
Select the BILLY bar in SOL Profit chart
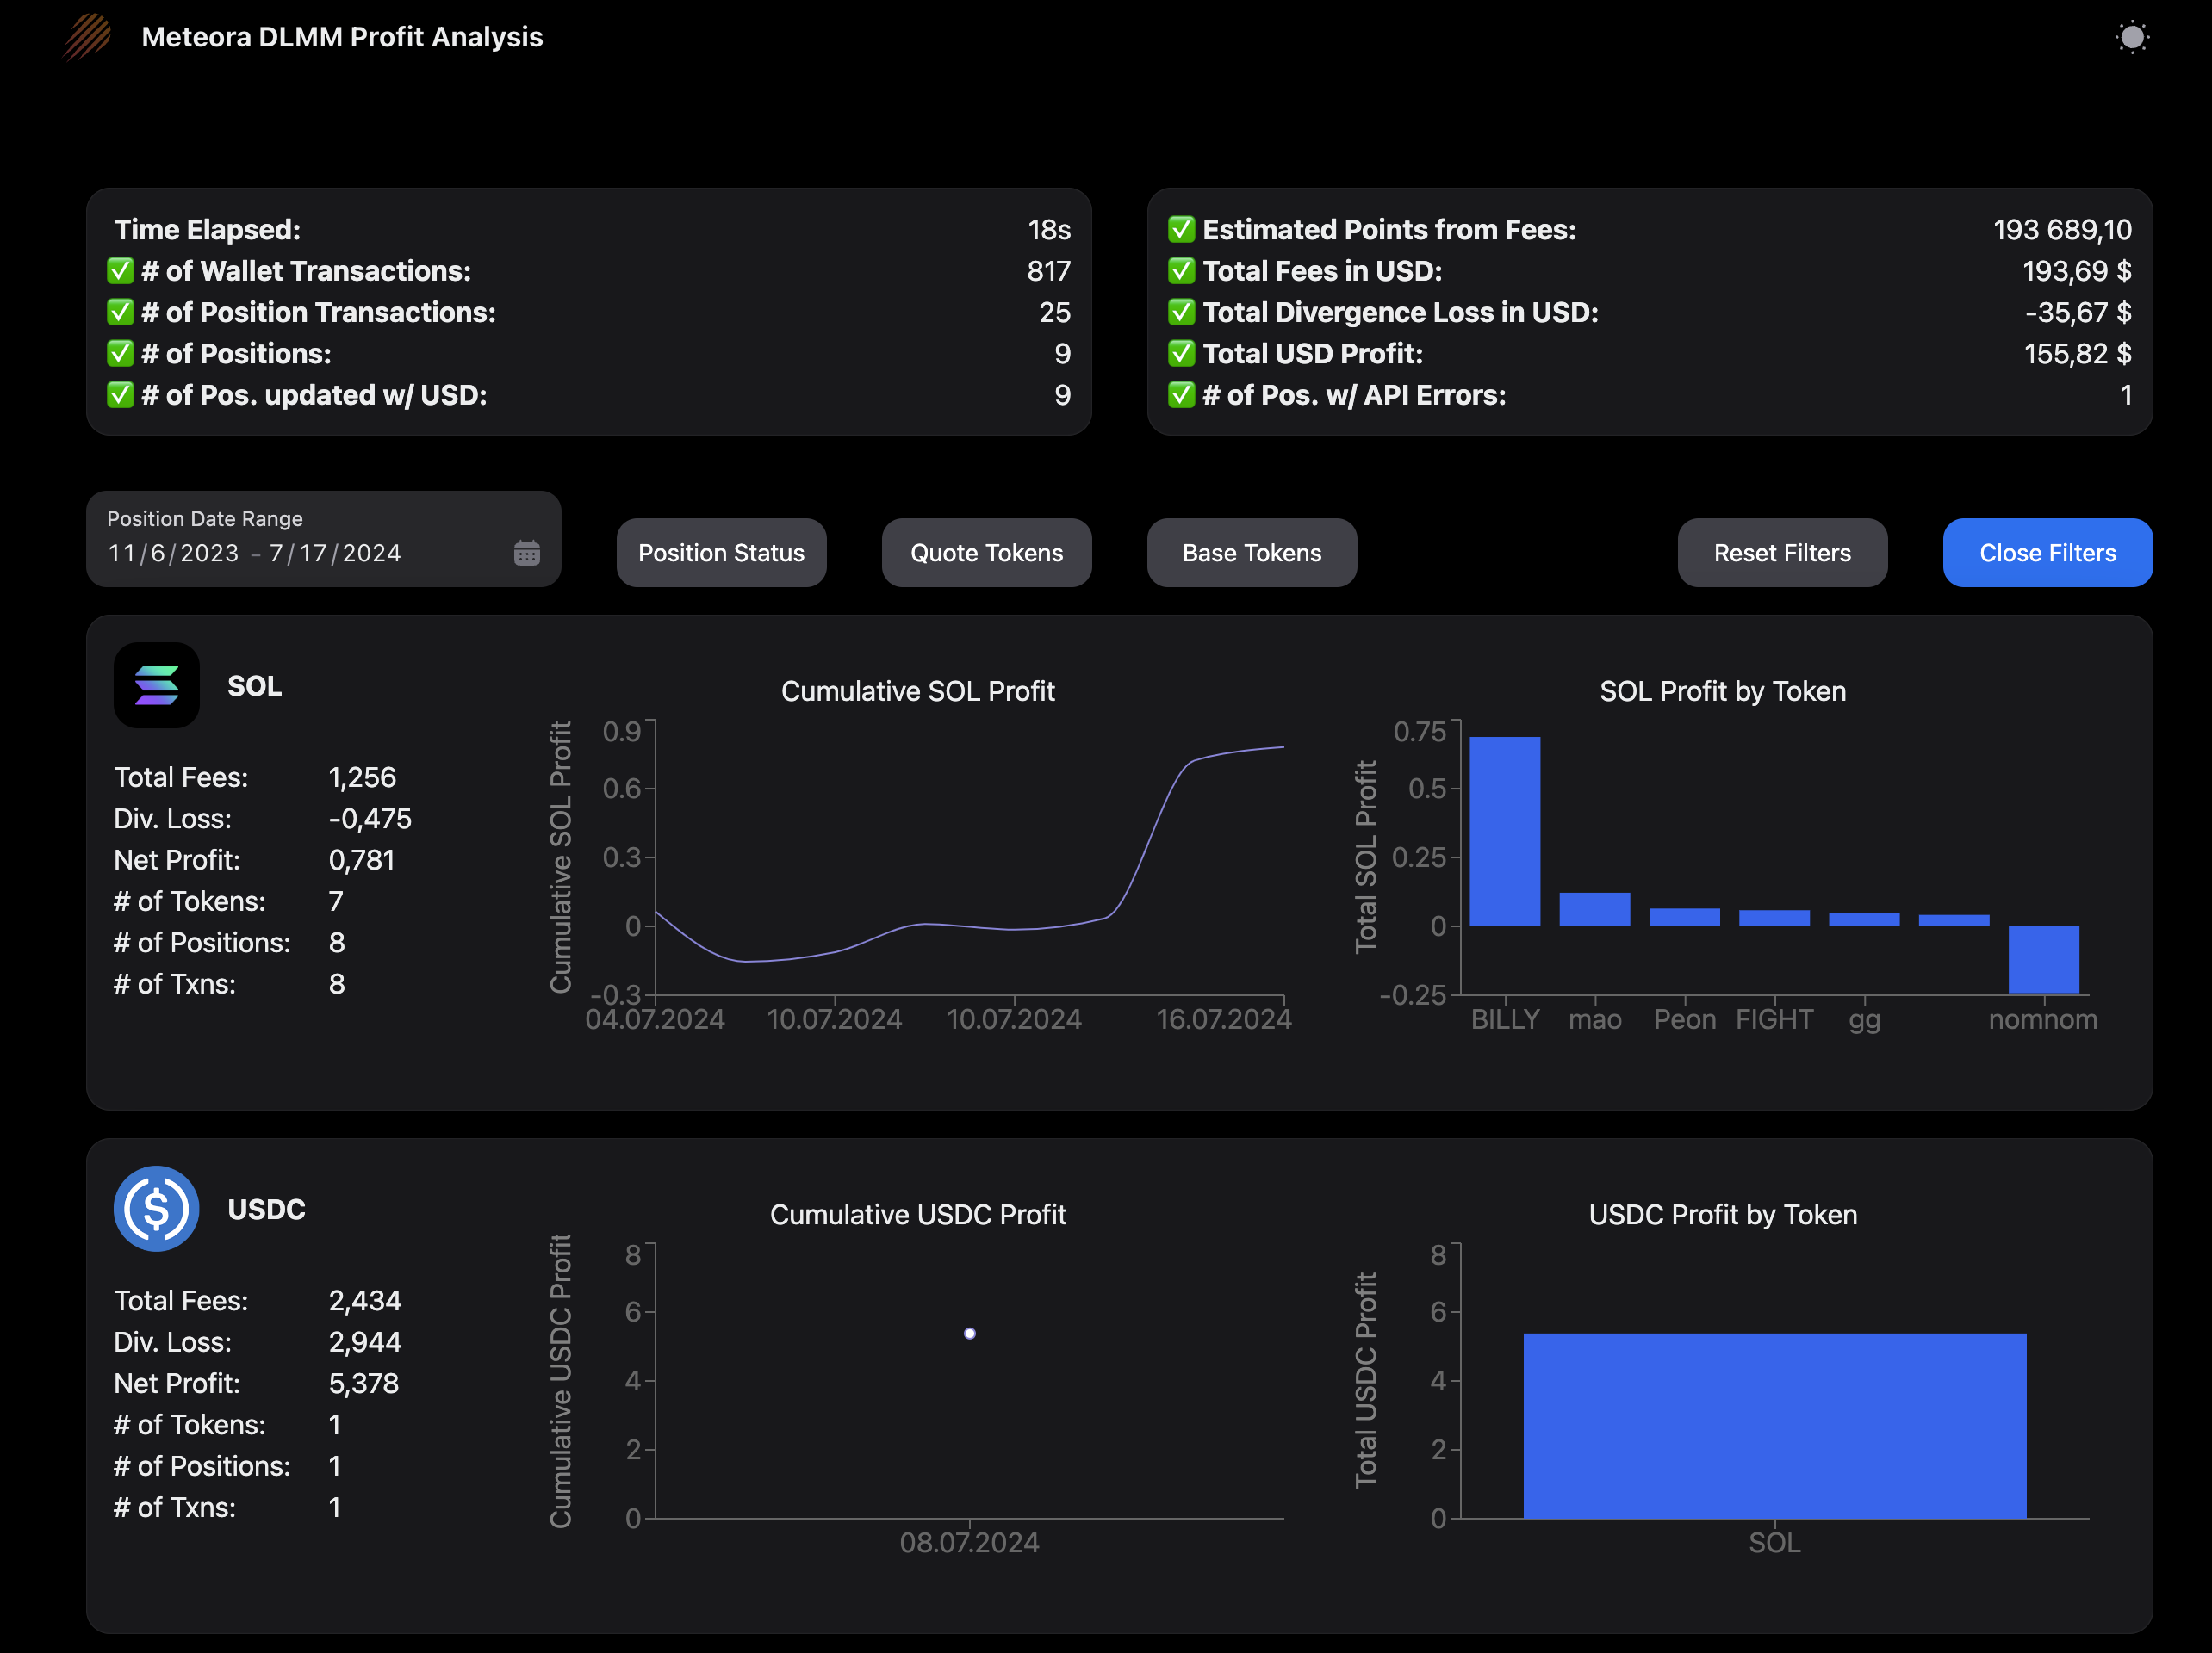(1504, 832)
